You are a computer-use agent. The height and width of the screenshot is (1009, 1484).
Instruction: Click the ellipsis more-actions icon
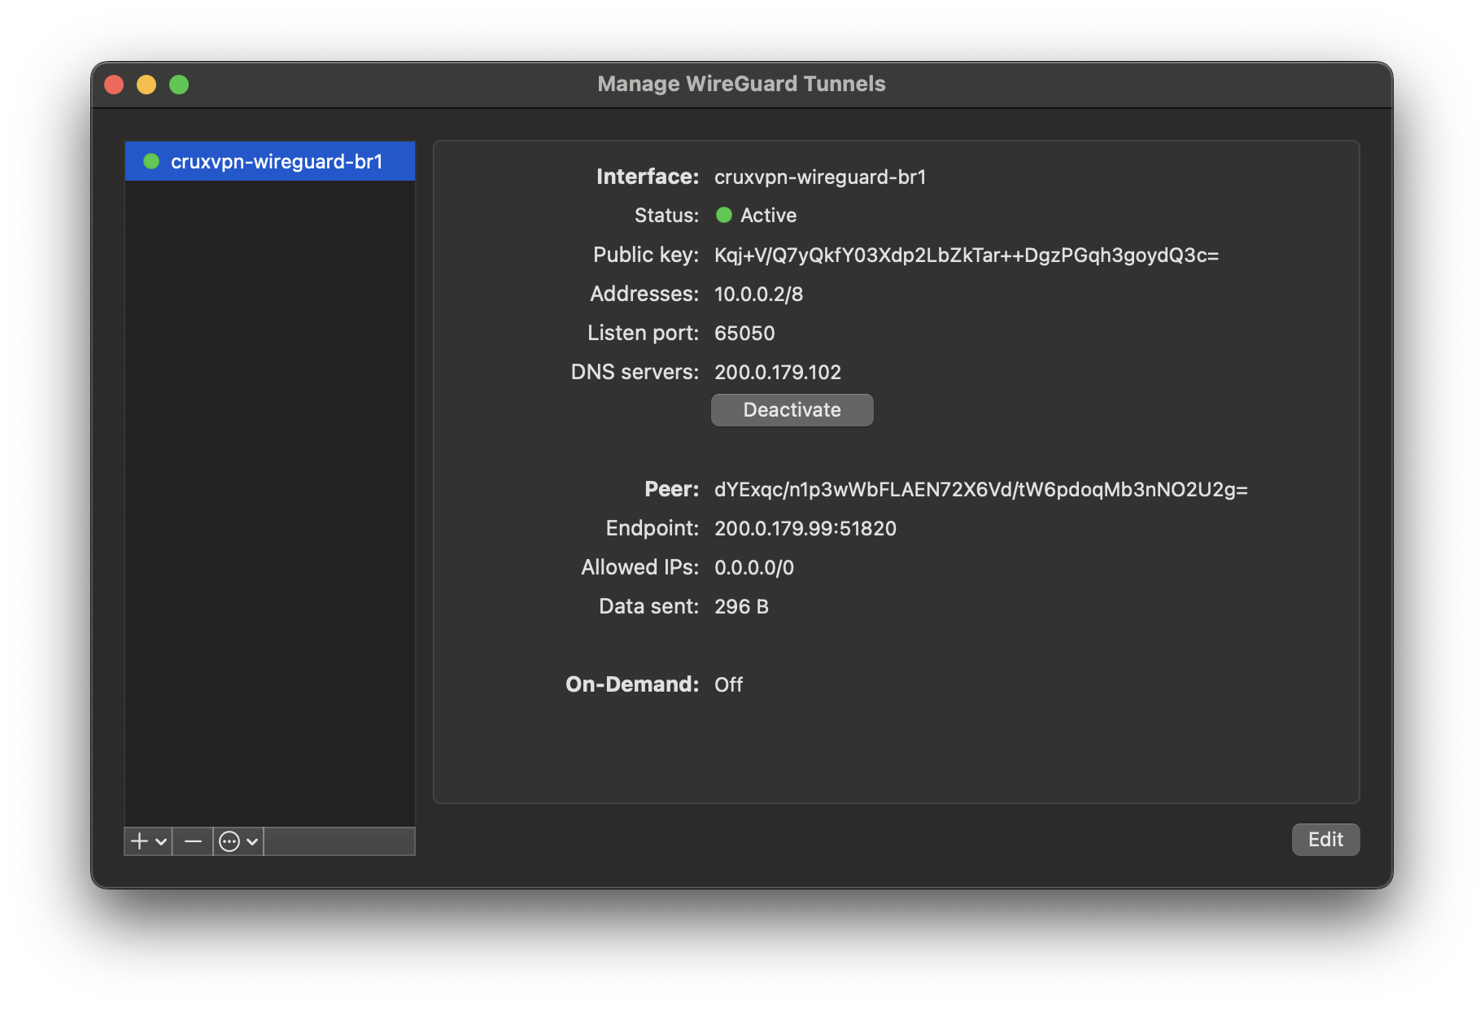(229, 841)
